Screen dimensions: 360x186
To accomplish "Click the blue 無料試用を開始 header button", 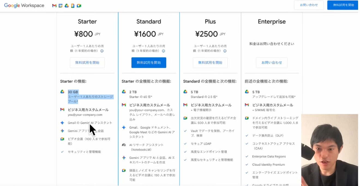I will pos(343,5).
